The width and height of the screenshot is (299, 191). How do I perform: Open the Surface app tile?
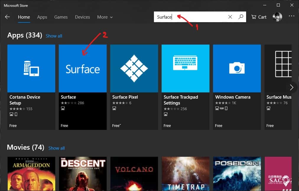tap(82, 87)
